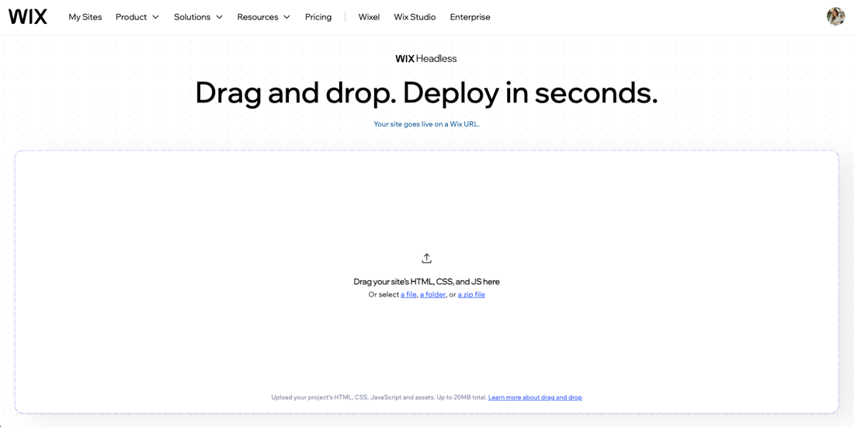This screenshot has width=854, height=427.
Task: Go to the Pricing page
Action: point(318,17)
